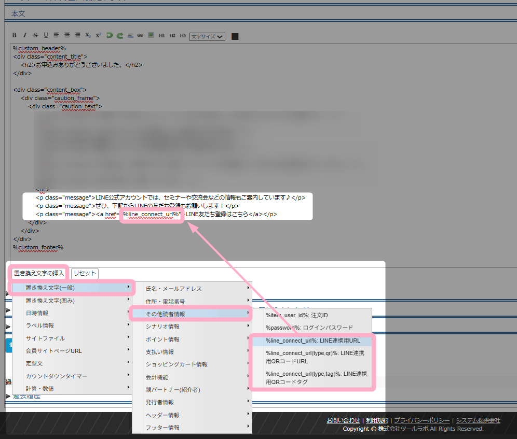517x439 pixels.
Task: Select %line_connect_url%: LINE連携用URL menu entry
Action: point(312,341)
